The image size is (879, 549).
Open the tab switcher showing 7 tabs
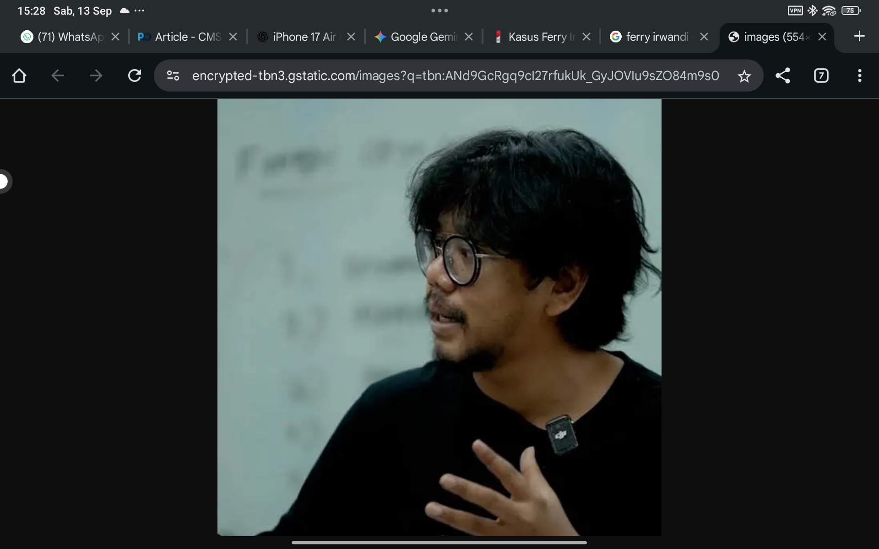pyautogui.click(x=821, y=75)
